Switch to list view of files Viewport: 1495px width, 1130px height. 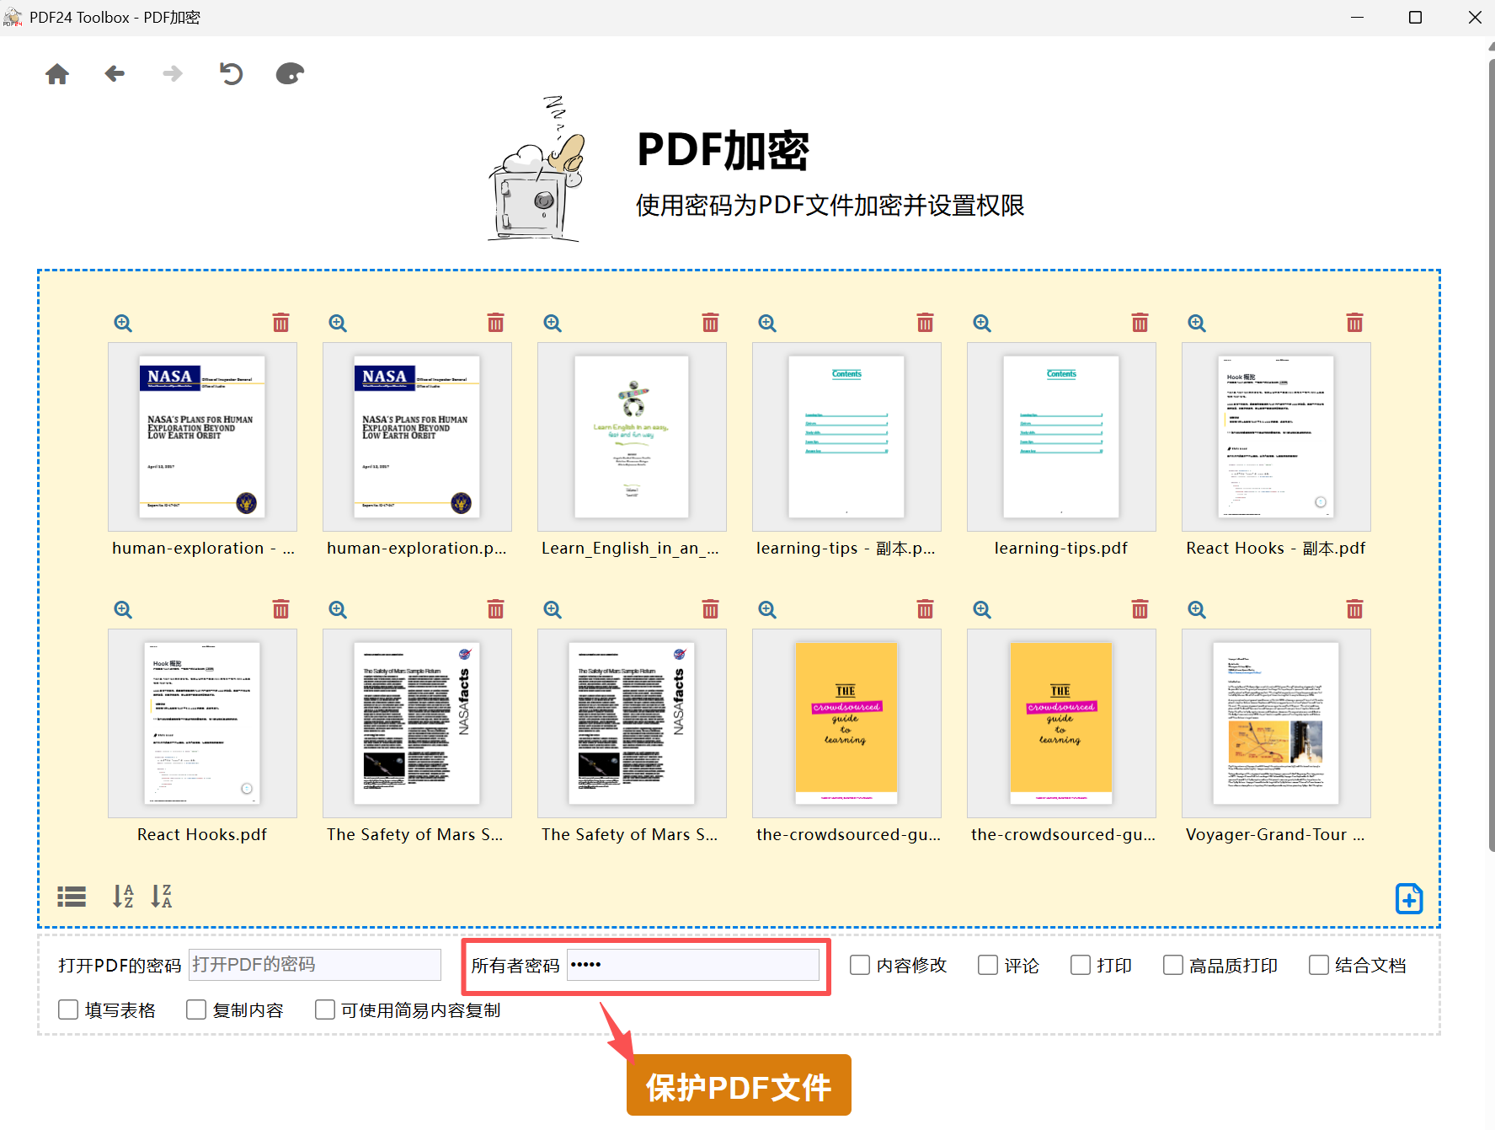71,896
